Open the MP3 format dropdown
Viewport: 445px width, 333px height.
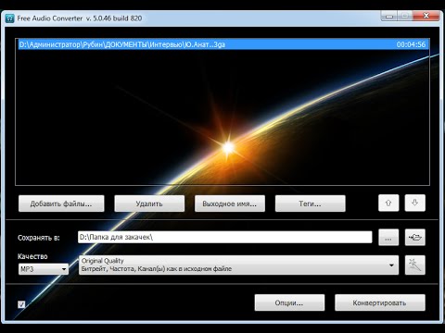[44, 269]
